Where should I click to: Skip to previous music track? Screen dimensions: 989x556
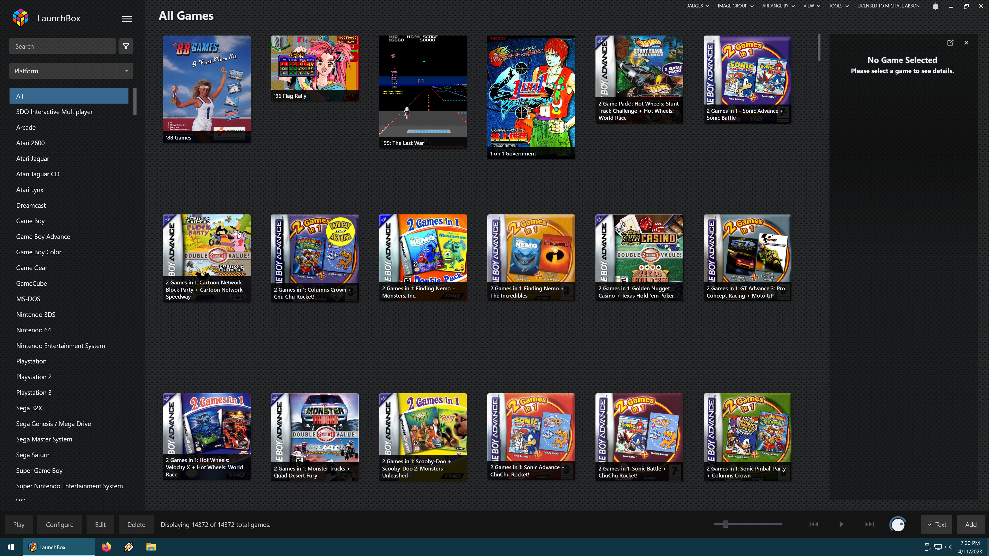tap(814, 524)
